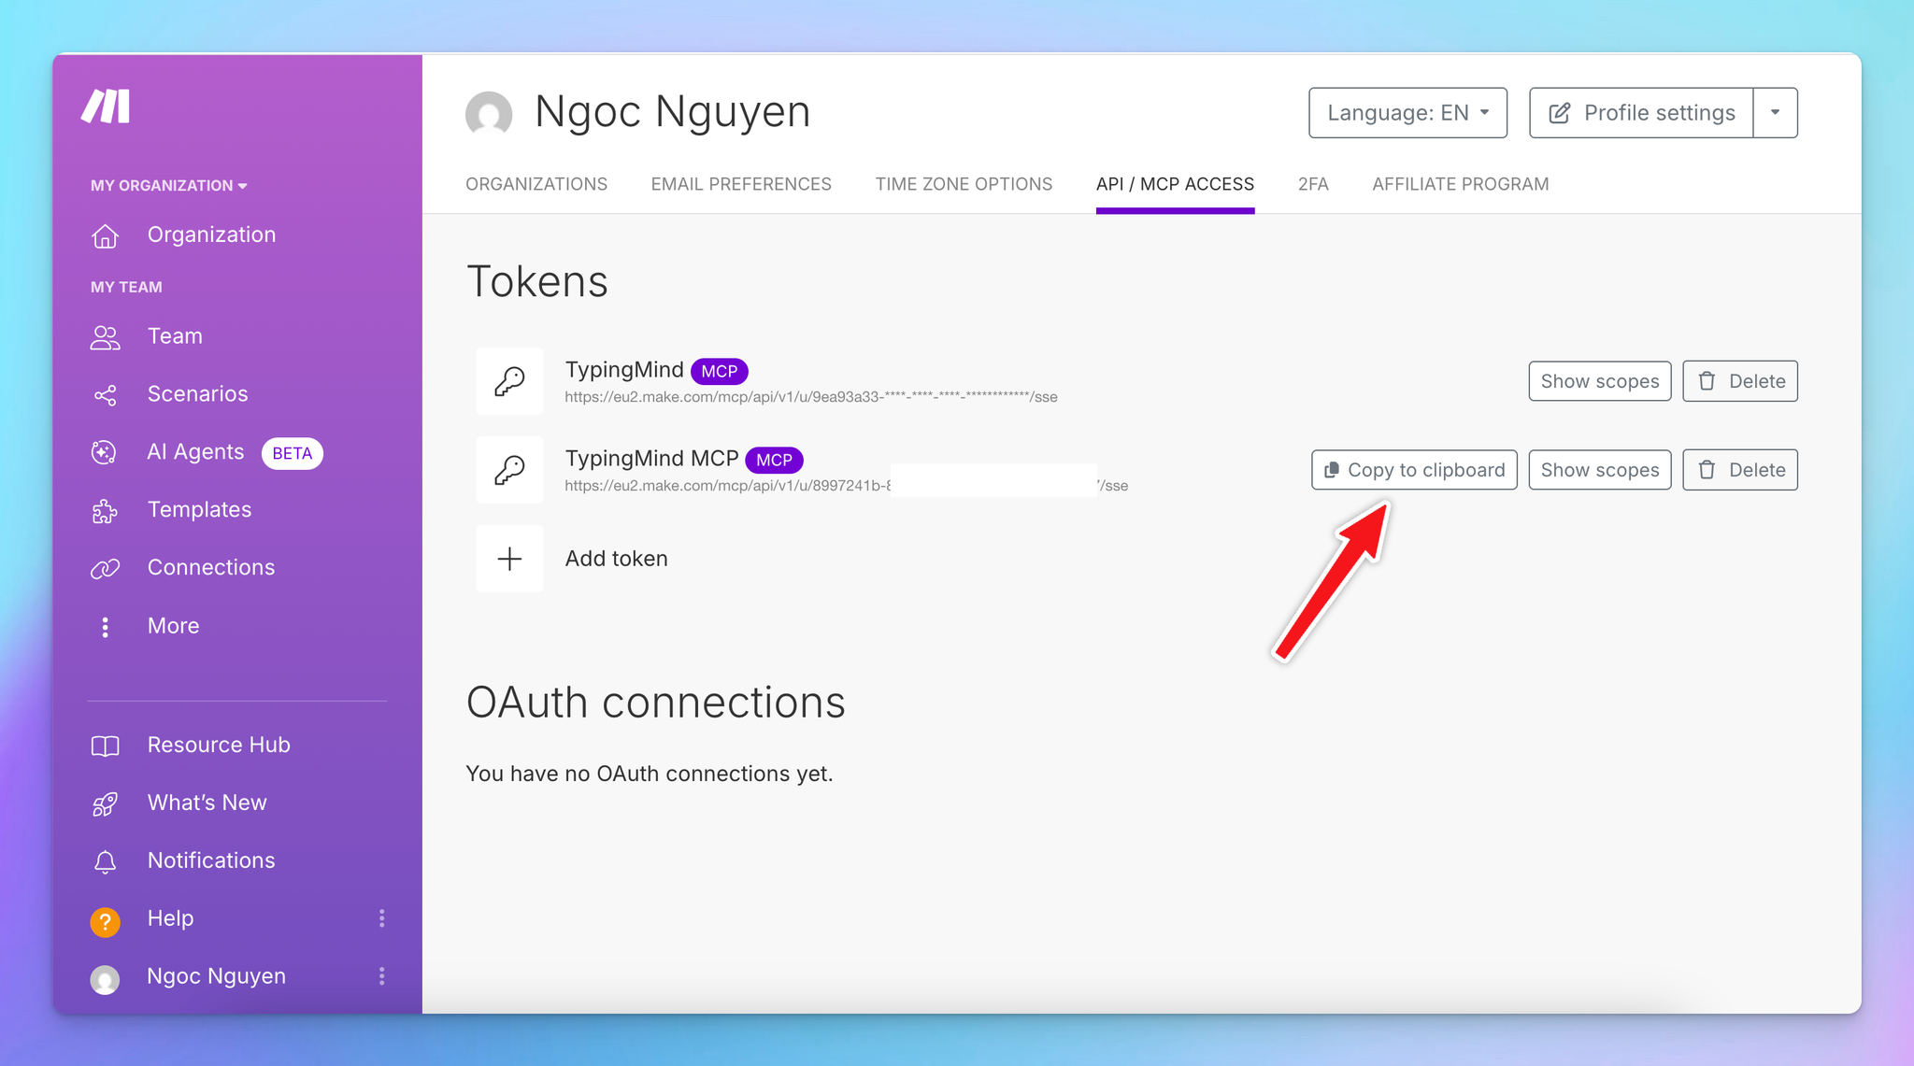The width and height of the screenshot is (1914, 1066).
Task: Open the Language: EN dropdown
Action: click(x=1407, y=113)
